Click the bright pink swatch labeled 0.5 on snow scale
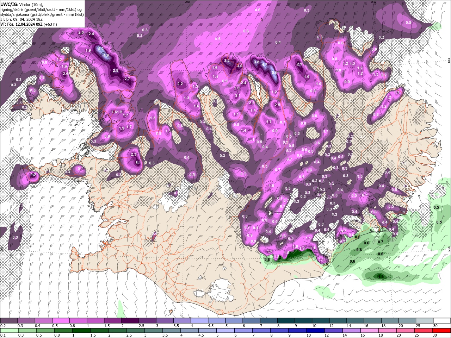 (61, 321)
